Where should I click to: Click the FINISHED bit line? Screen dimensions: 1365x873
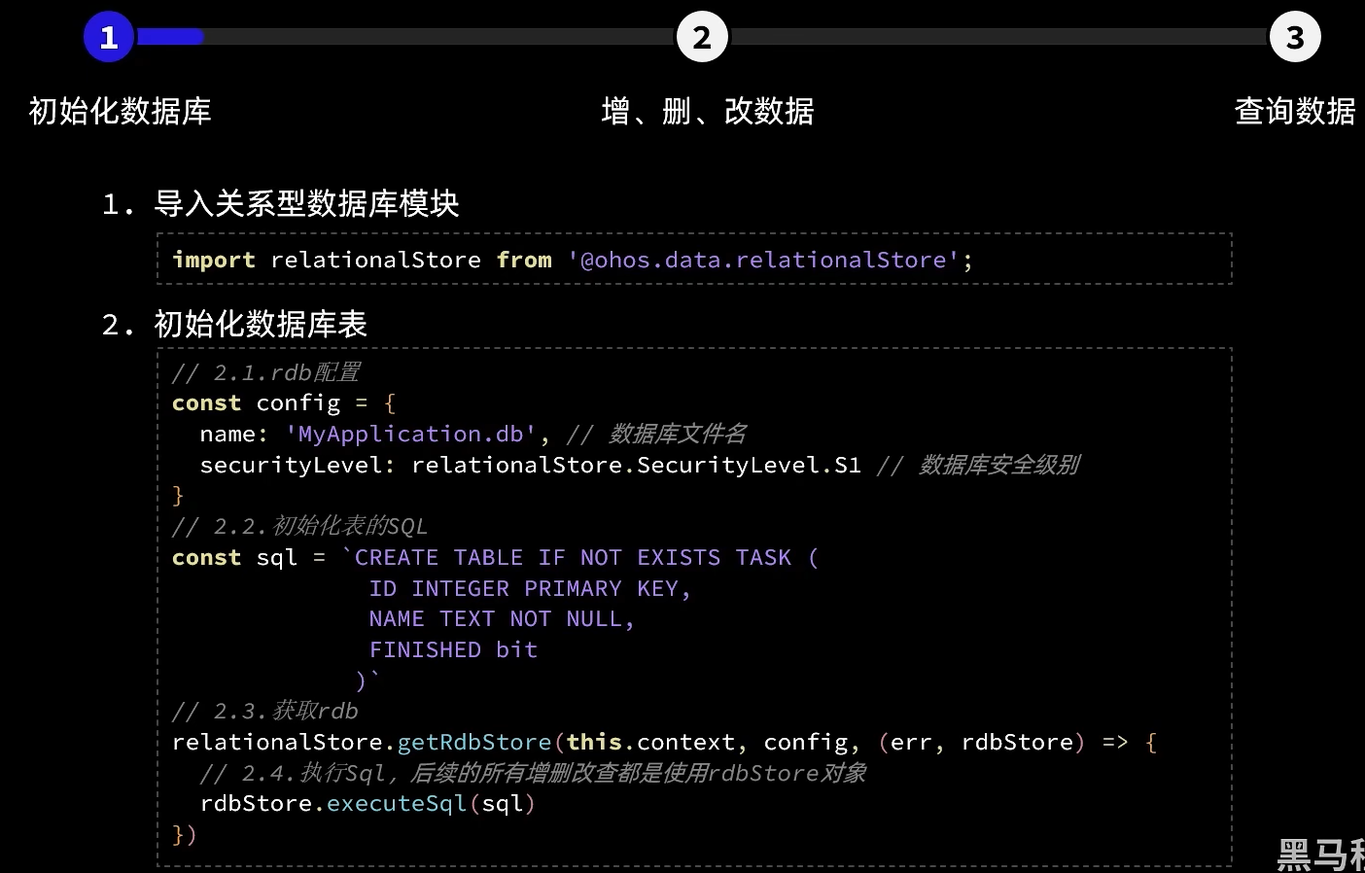[452, 649]
